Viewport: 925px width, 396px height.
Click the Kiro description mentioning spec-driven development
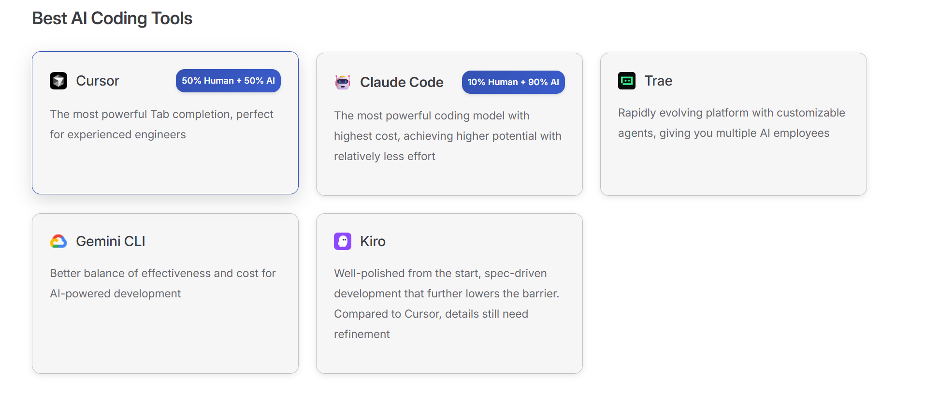[x=446, y=303]
